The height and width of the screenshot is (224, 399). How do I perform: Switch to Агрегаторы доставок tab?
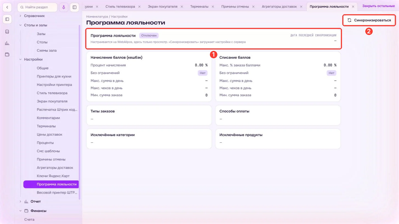[279, 7]
